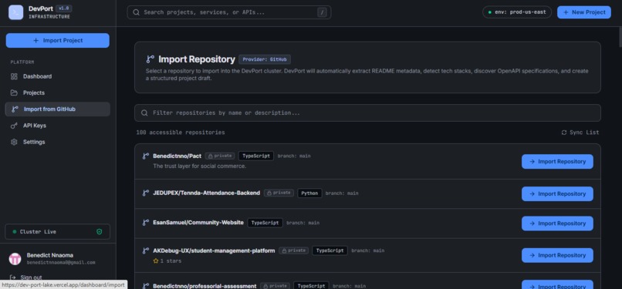
Task: Click the branch icon next to EsanSamuel/Community-Website
Action: pos(146,223)
